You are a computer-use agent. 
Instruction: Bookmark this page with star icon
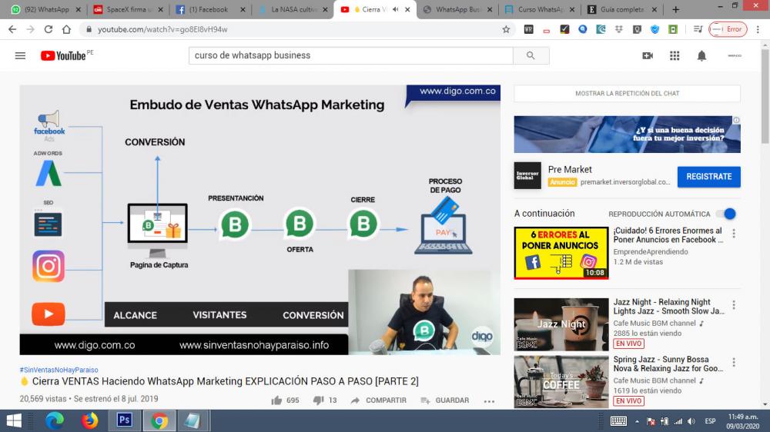(x=506, y=29)
